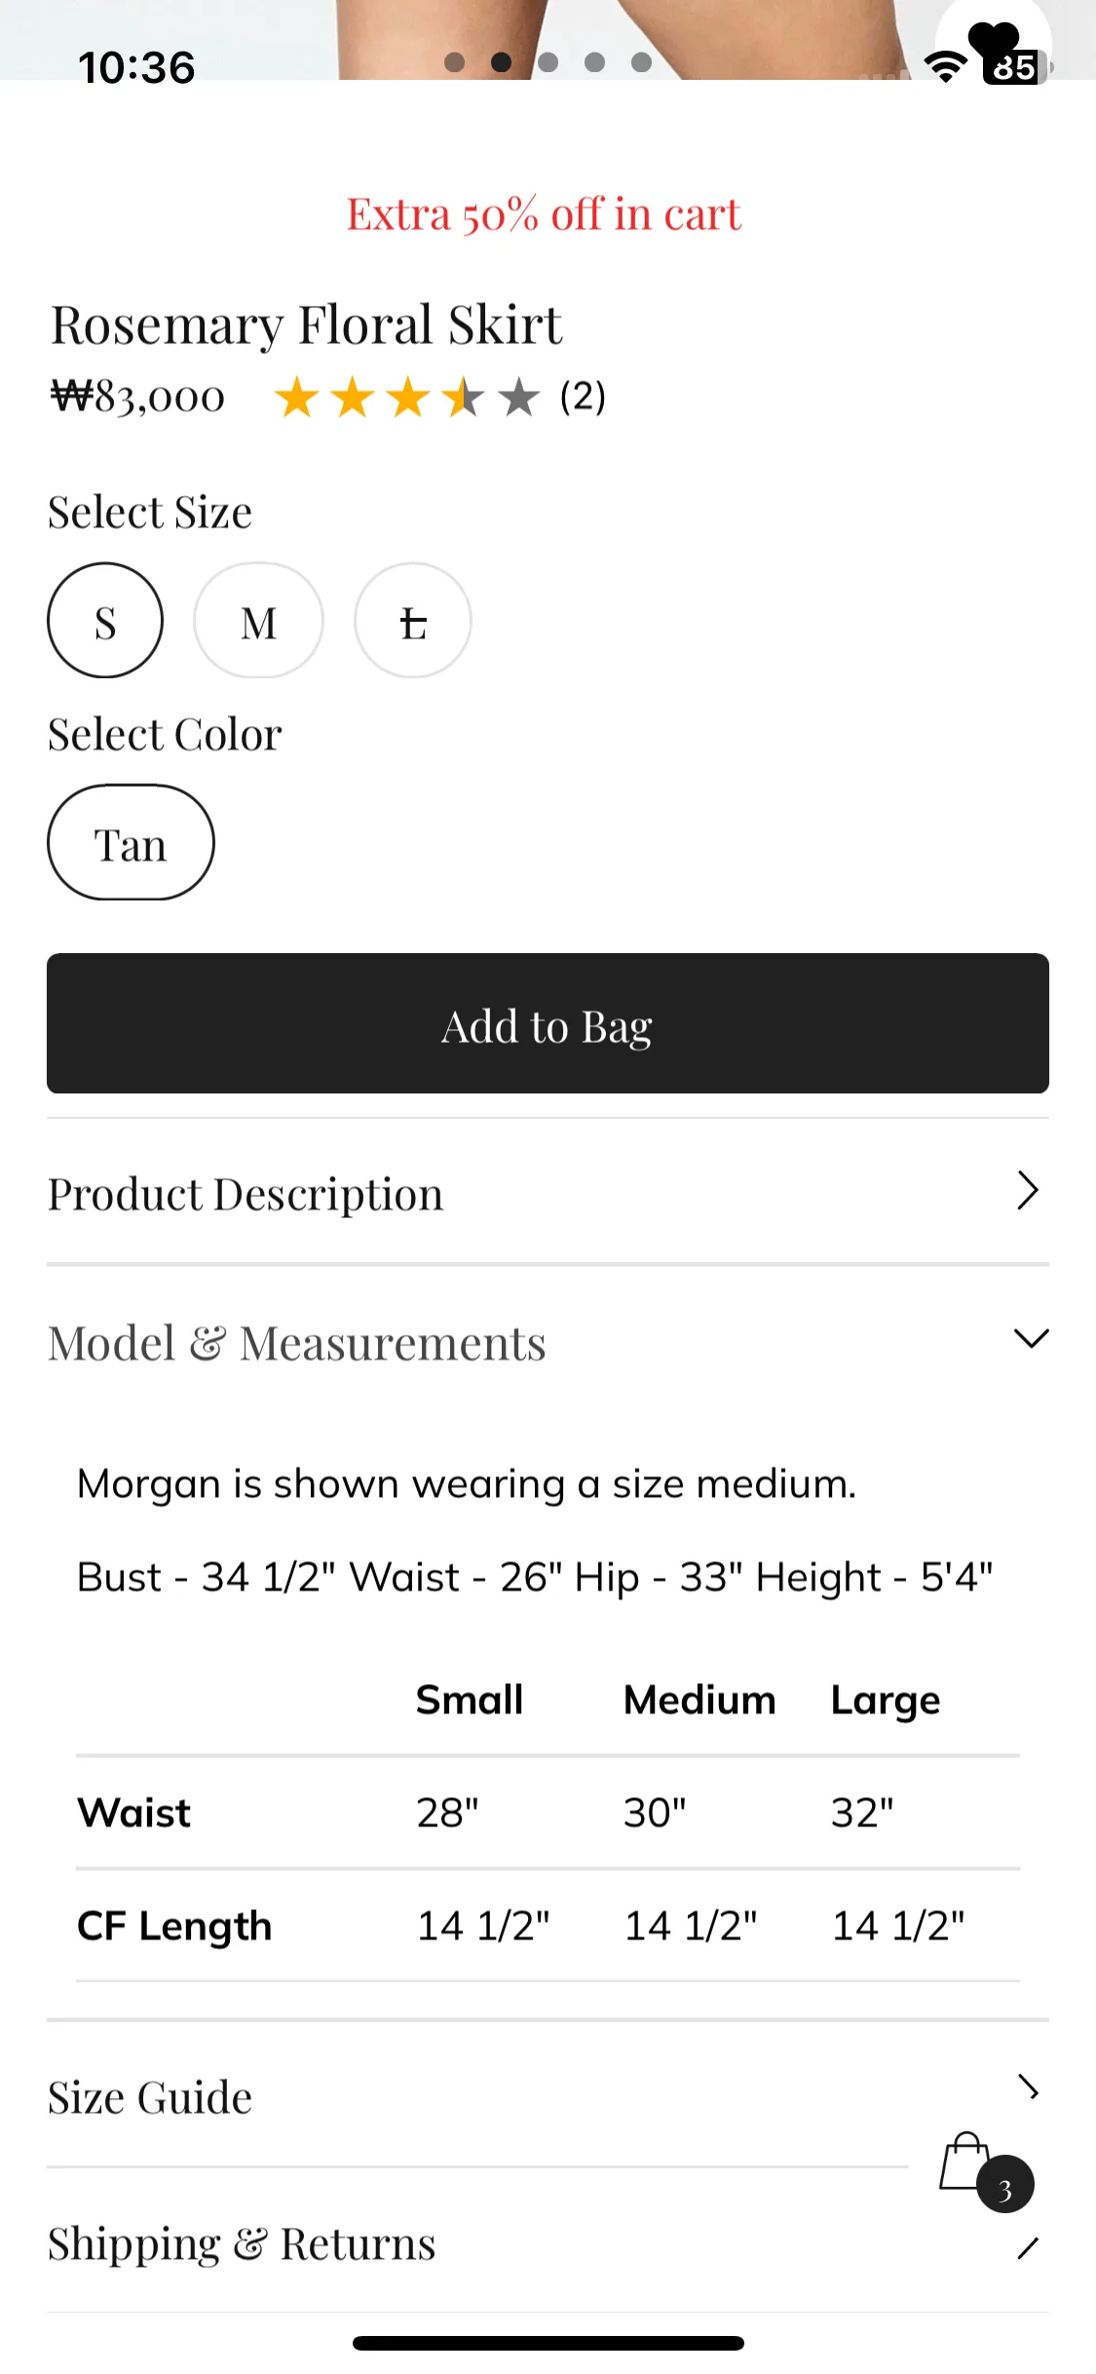Open the Size Guide row
This screenshot has height=2374, width=1096.
pyautogui.click(x=548, y=2094)
